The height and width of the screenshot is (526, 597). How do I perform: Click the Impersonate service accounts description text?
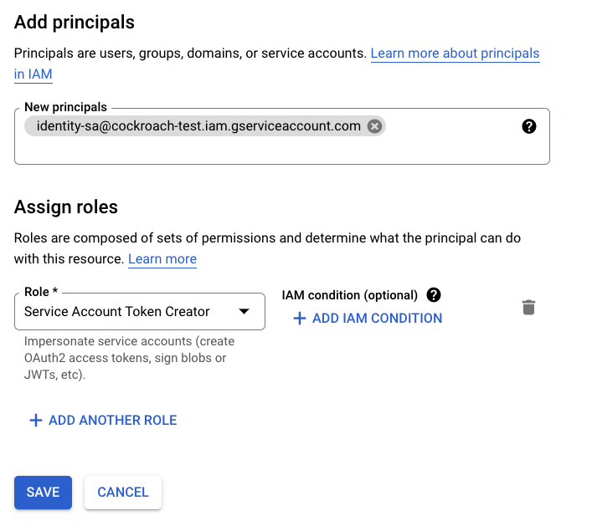pyautogui.click(x=129, y=358)
